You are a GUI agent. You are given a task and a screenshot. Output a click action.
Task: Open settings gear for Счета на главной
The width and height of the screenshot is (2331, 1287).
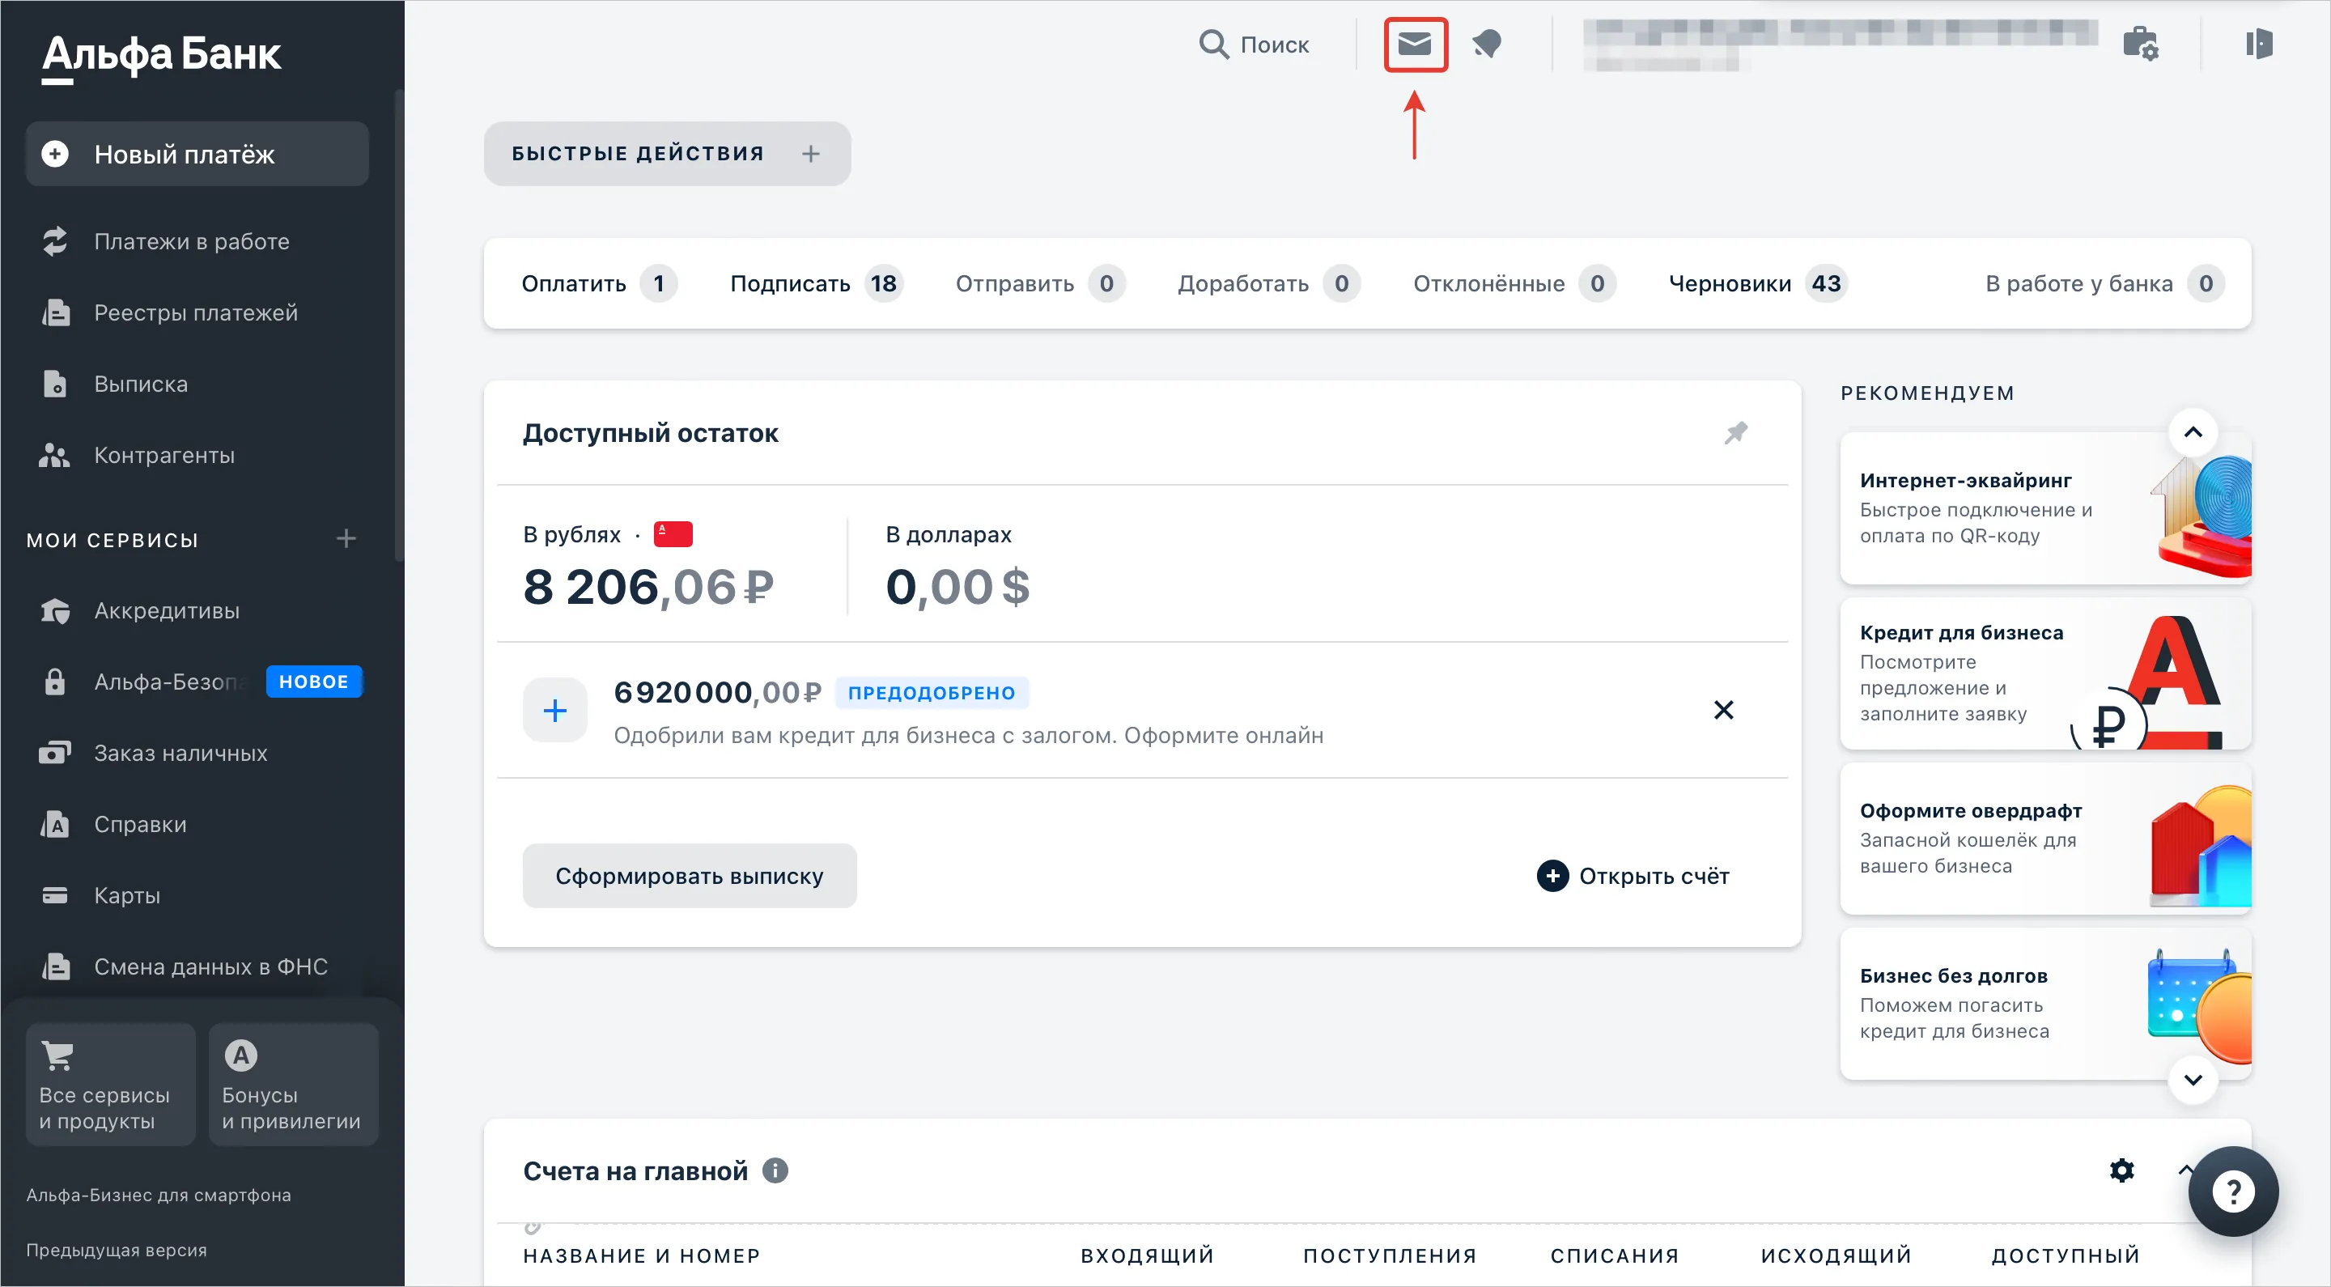2122,1171
